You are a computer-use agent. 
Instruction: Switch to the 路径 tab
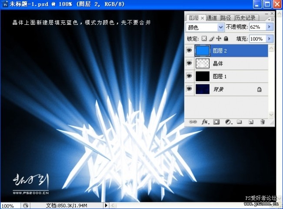point(226,18)
